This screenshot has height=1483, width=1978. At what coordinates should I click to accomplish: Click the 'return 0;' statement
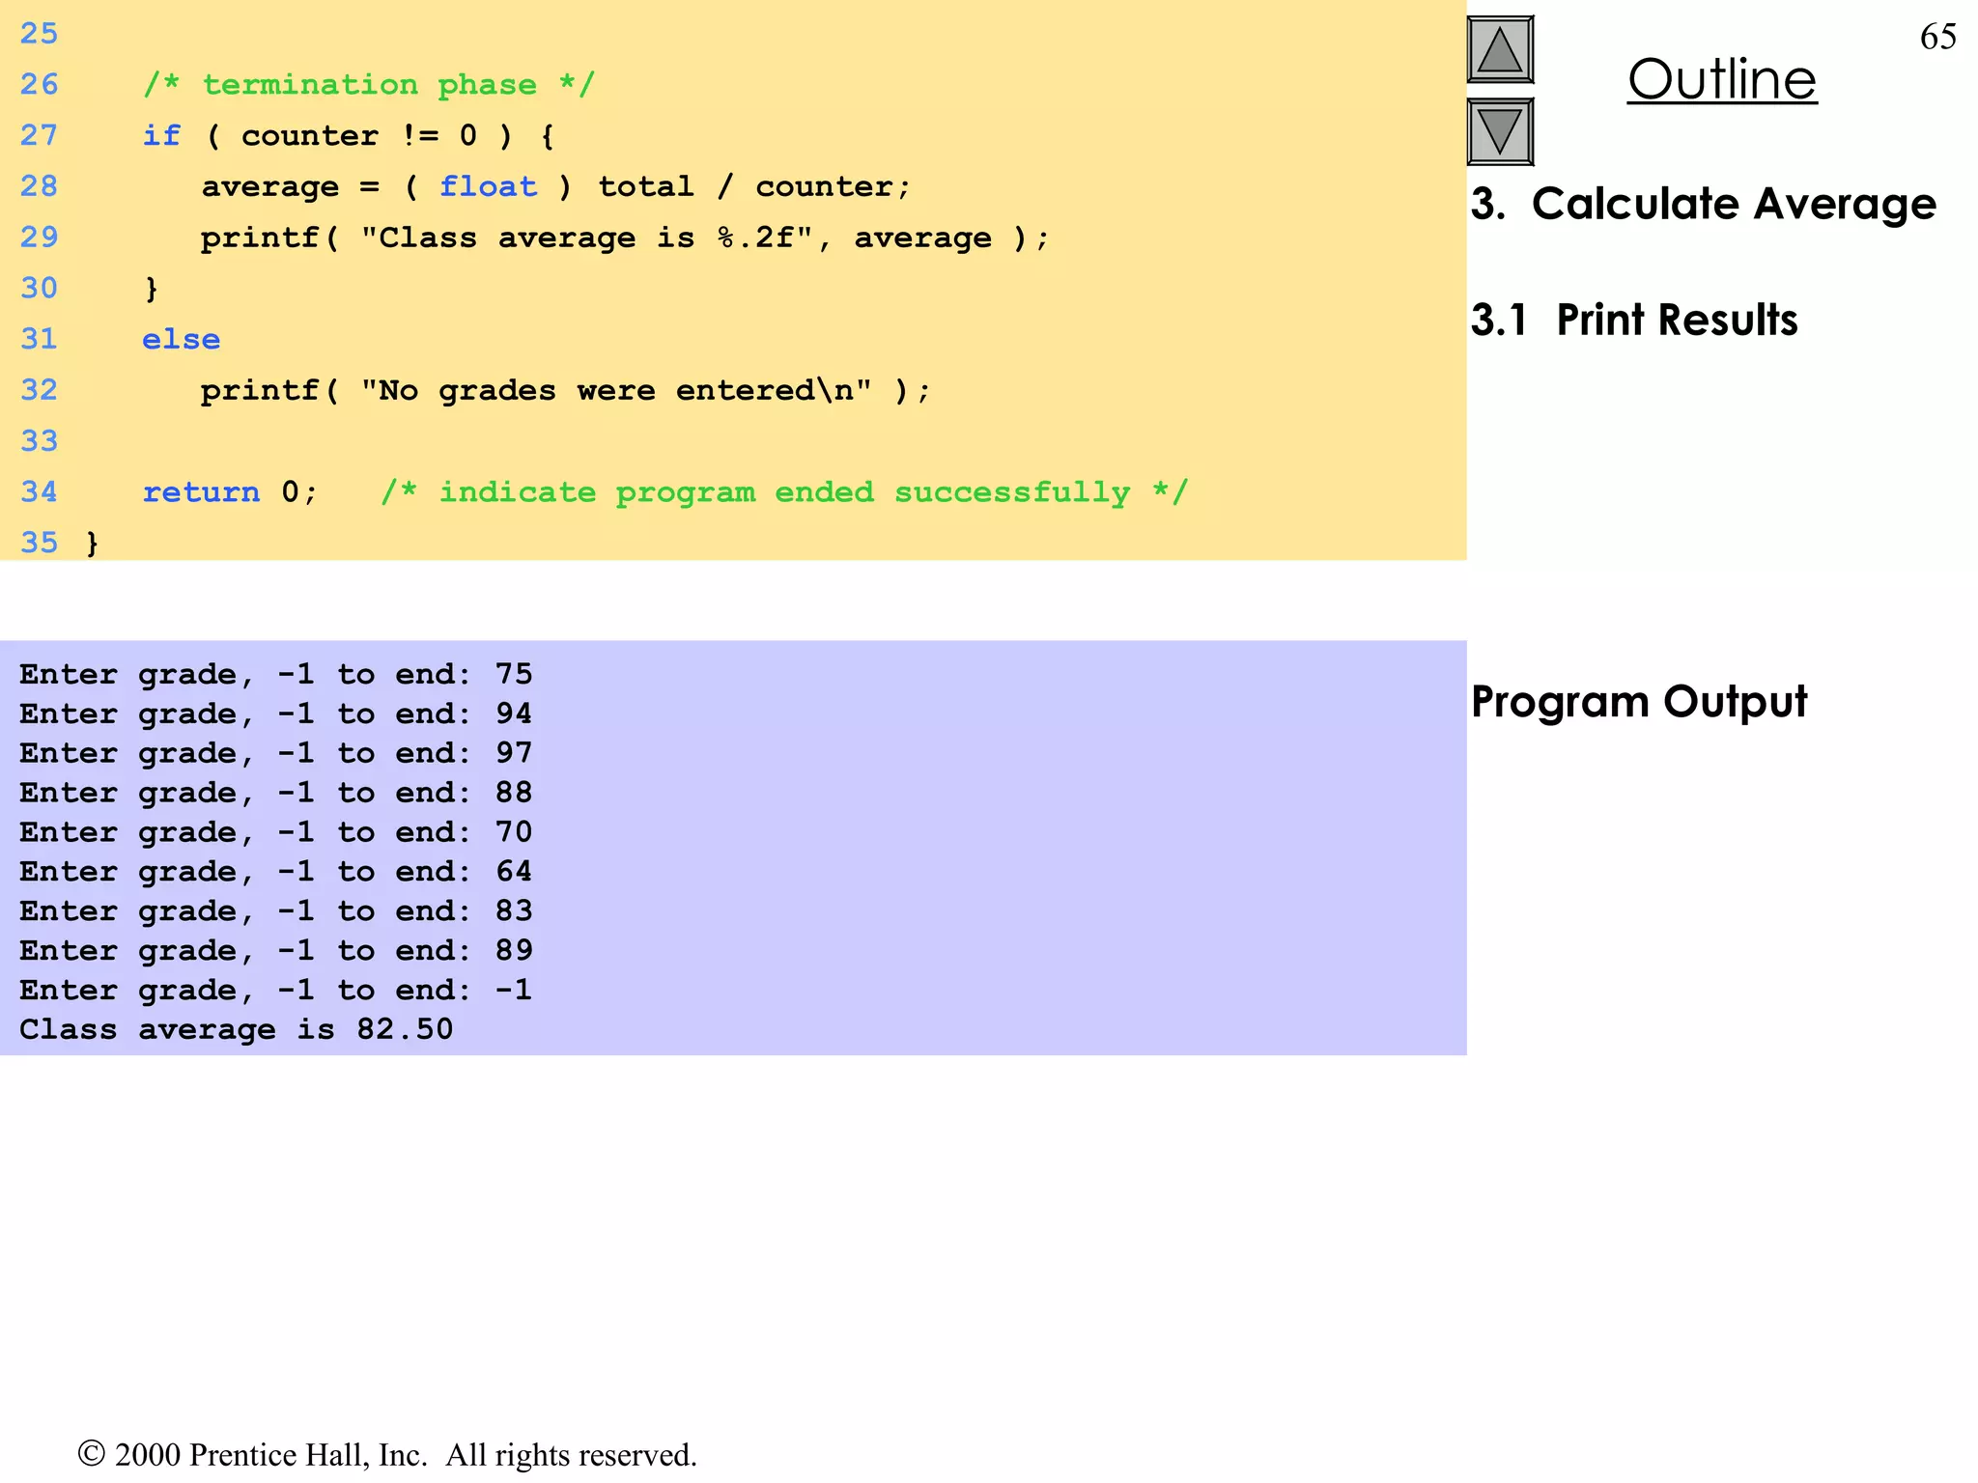click(x=230, y=492)
